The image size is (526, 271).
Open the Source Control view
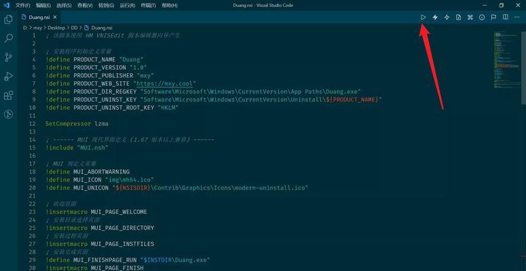[8, 57]
